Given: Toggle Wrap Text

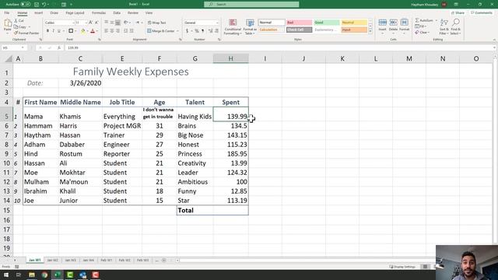Looking at the screenshot, I should click(156, 23).
